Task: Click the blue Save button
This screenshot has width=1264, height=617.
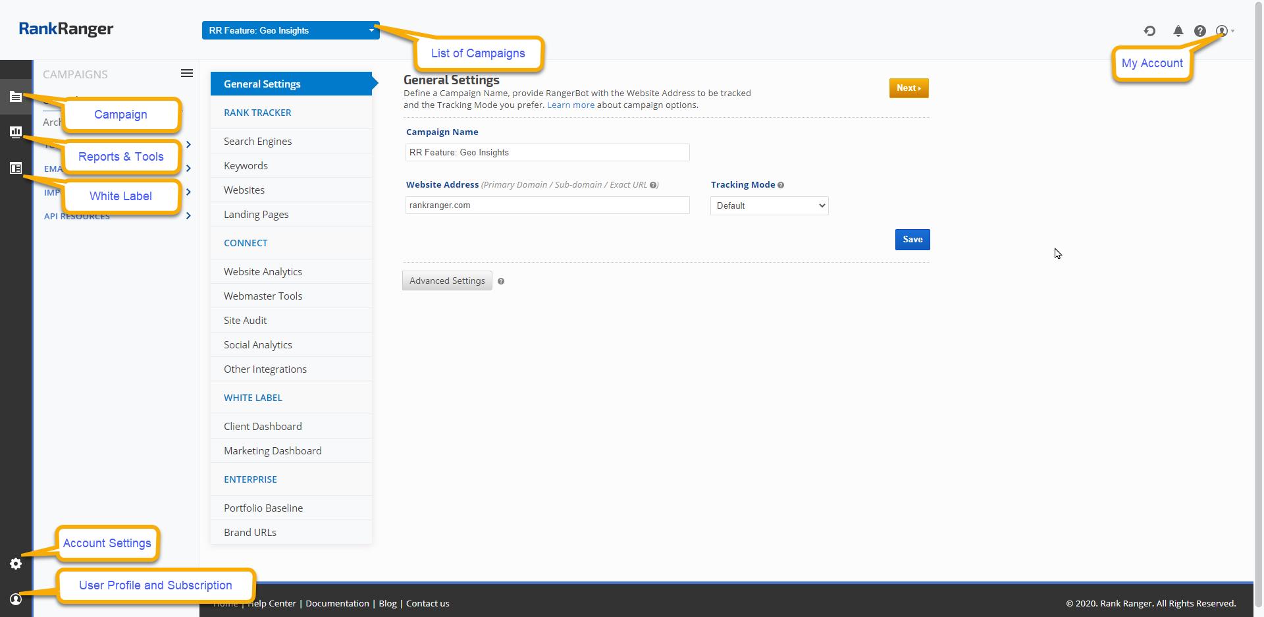Action: coord(912,240)
